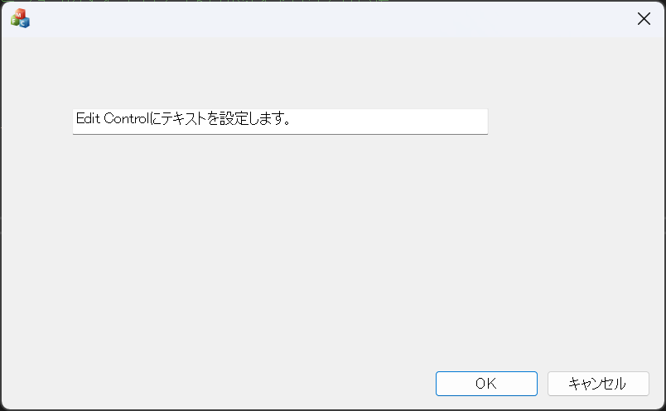This screenshot has height=411, width=666.
Task: Click the MFC application icon in title bar
Action: coord(20,18)
